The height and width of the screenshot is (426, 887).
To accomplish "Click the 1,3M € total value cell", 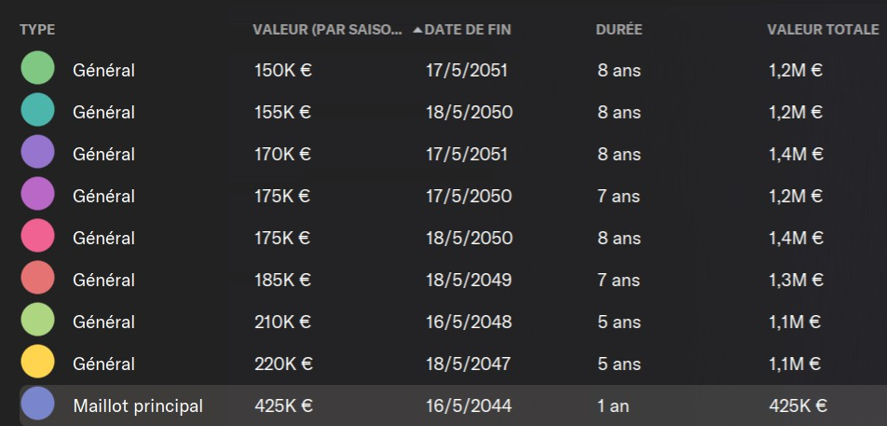I will tap(795, 280).
